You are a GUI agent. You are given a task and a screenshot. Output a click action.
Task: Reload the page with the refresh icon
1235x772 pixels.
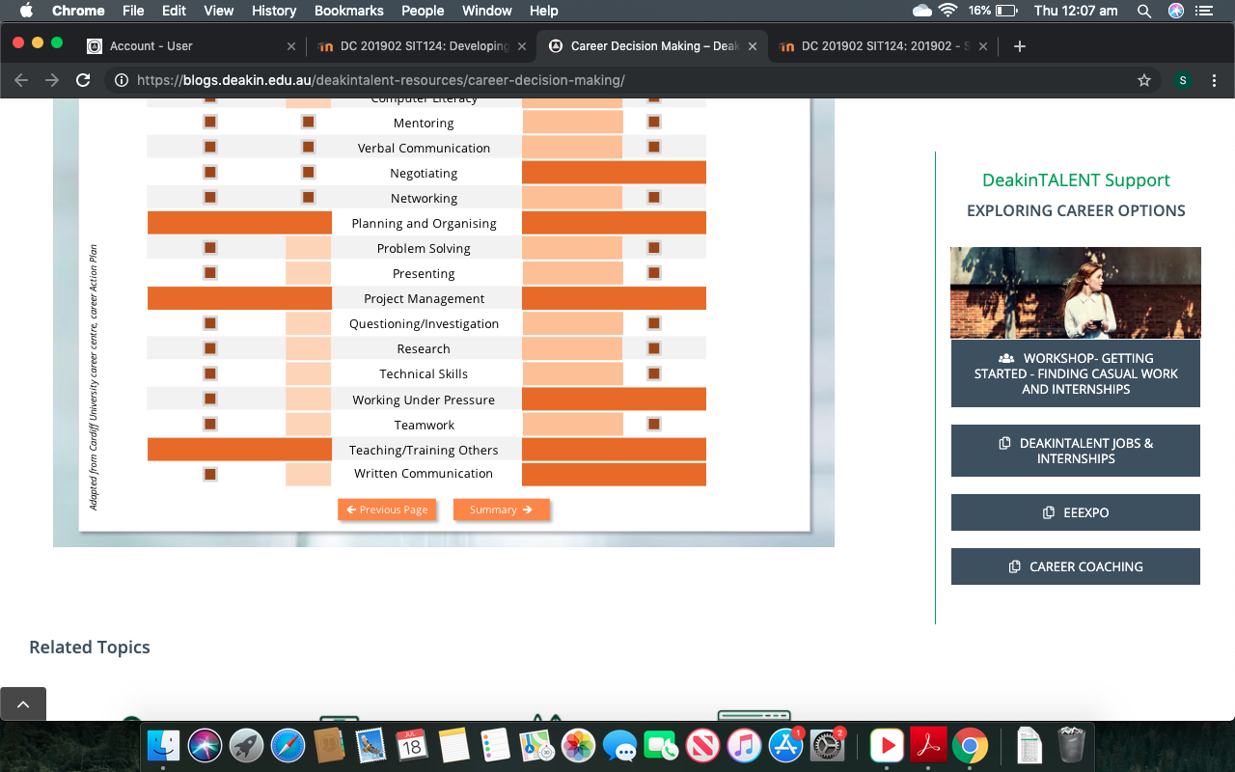click(83, 81)
